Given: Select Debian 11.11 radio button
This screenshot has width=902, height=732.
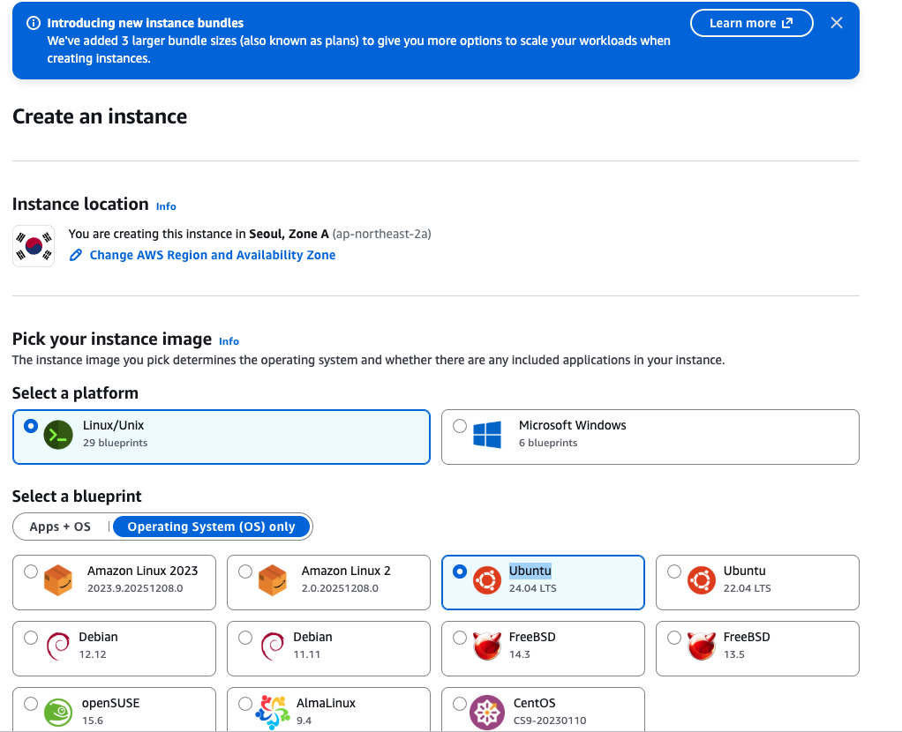Looking at the screenshot, I should click(x=245, y=638).
